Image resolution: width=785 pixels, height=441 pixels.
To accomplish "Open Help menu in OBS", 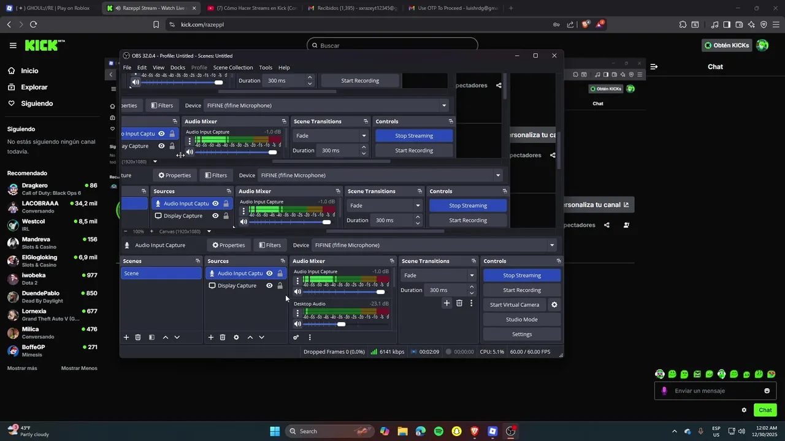I will coord(284,67).
